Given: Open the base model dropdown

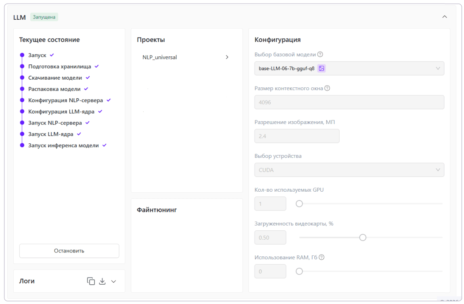Looking at the screenshot, I should click(349, 68).
